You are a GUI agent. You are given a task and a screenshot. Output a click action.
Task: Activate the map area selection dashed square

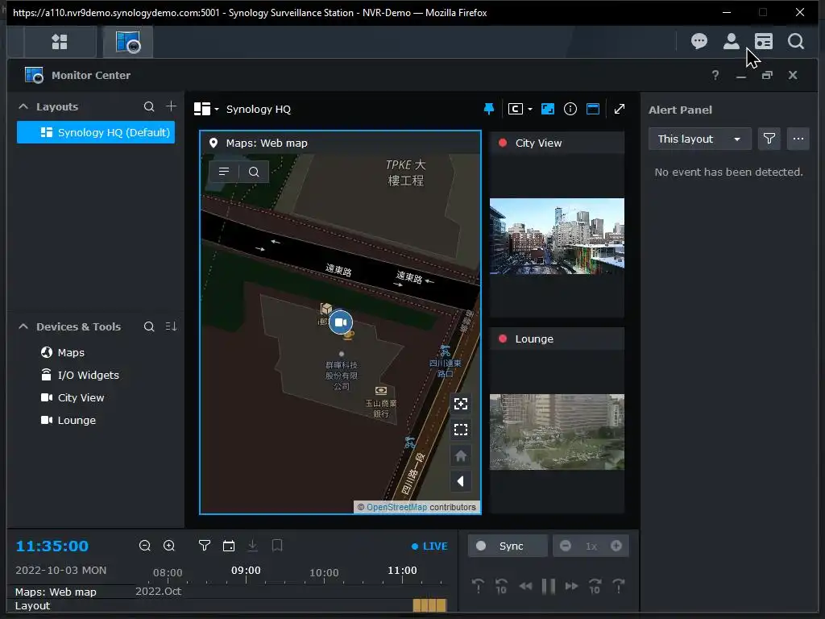(x=460, y=430)
